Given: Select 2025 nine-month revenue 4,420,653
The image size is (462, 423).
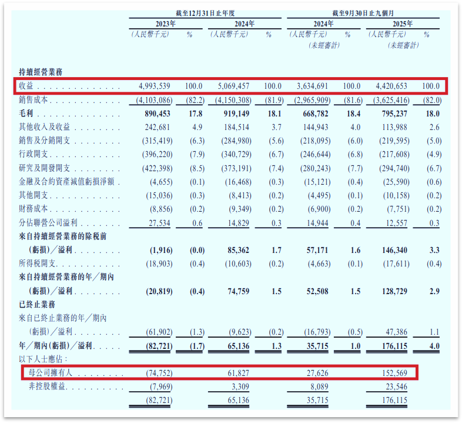Looking at the screenshot, I should [x=388, y=86].
